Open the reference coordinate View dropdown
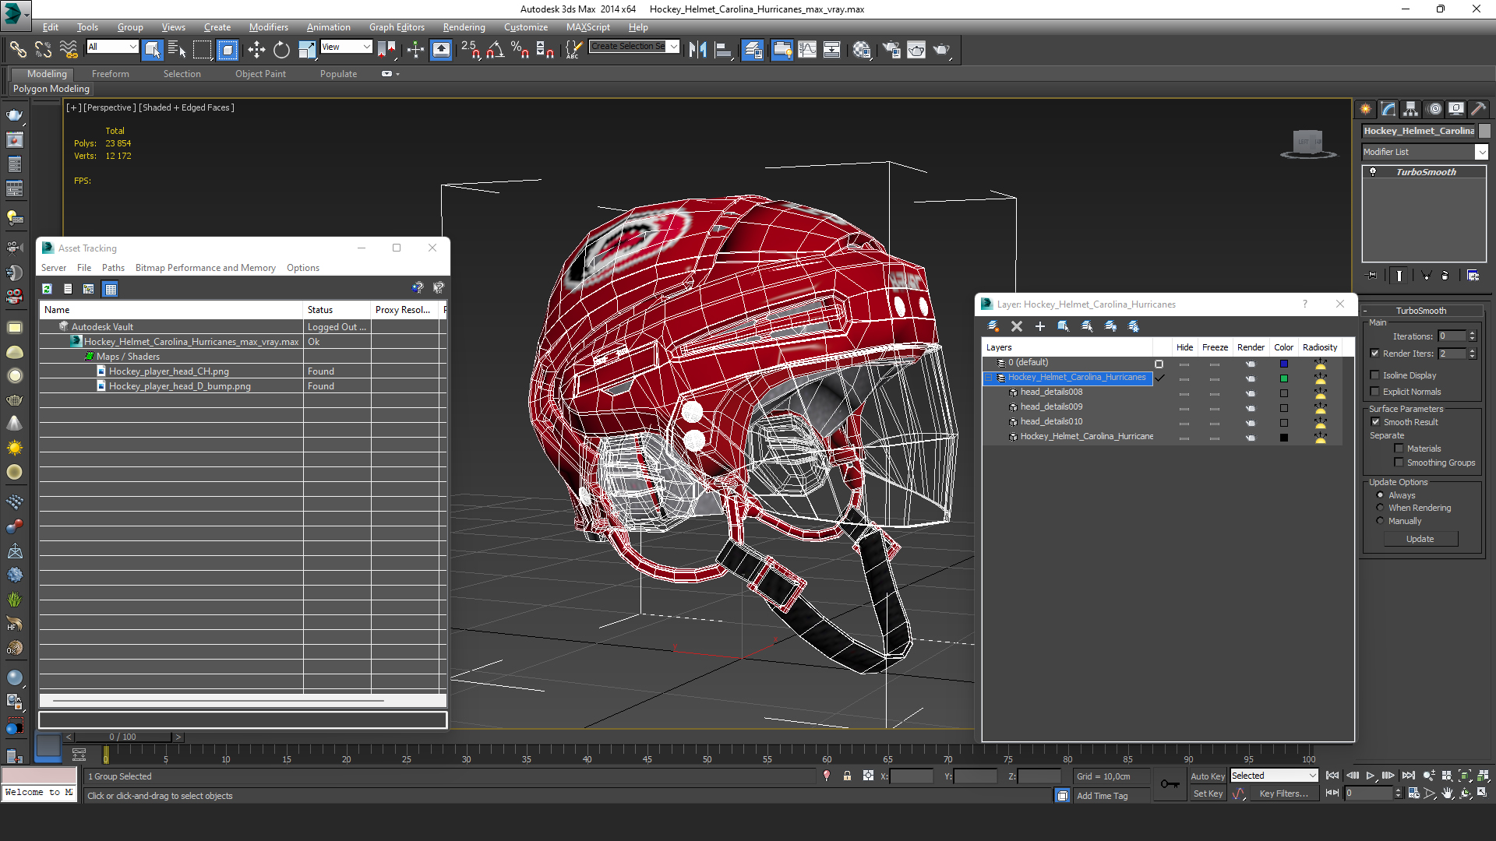The image size is (1496, 841). pos(346,47)
